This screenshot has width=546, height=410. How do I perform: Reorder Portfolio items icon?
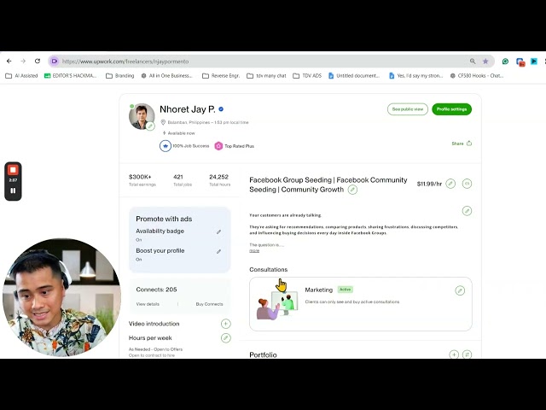[x=467, y=354]
